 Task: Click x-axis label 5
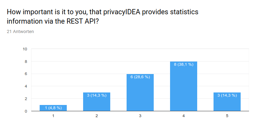227,116
